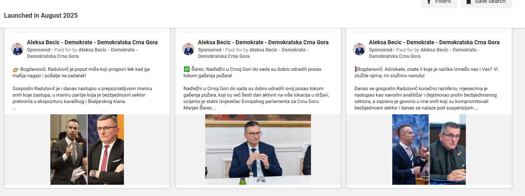Image resolution: width=525 pixels, height=196 pixels.
Task: Open the first ad's advertiser profile picture
Action: (x=17, y=49)
